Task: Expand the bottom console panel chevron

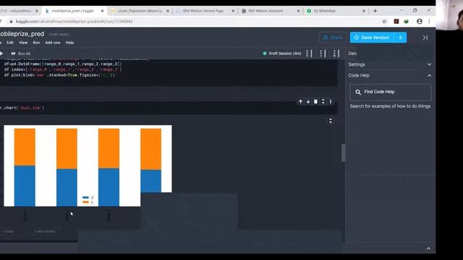Action: pyautogui.click(x=428, y=248)
